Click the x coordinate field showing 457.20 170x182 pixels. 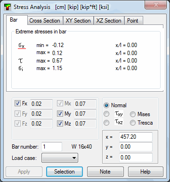pos(136,137)
